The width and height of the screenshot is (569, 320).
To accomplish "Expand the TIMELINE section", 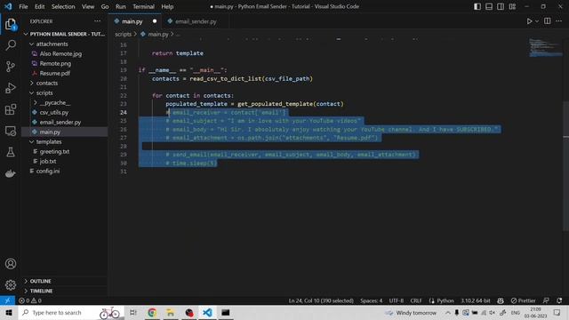I will point(64,291).
